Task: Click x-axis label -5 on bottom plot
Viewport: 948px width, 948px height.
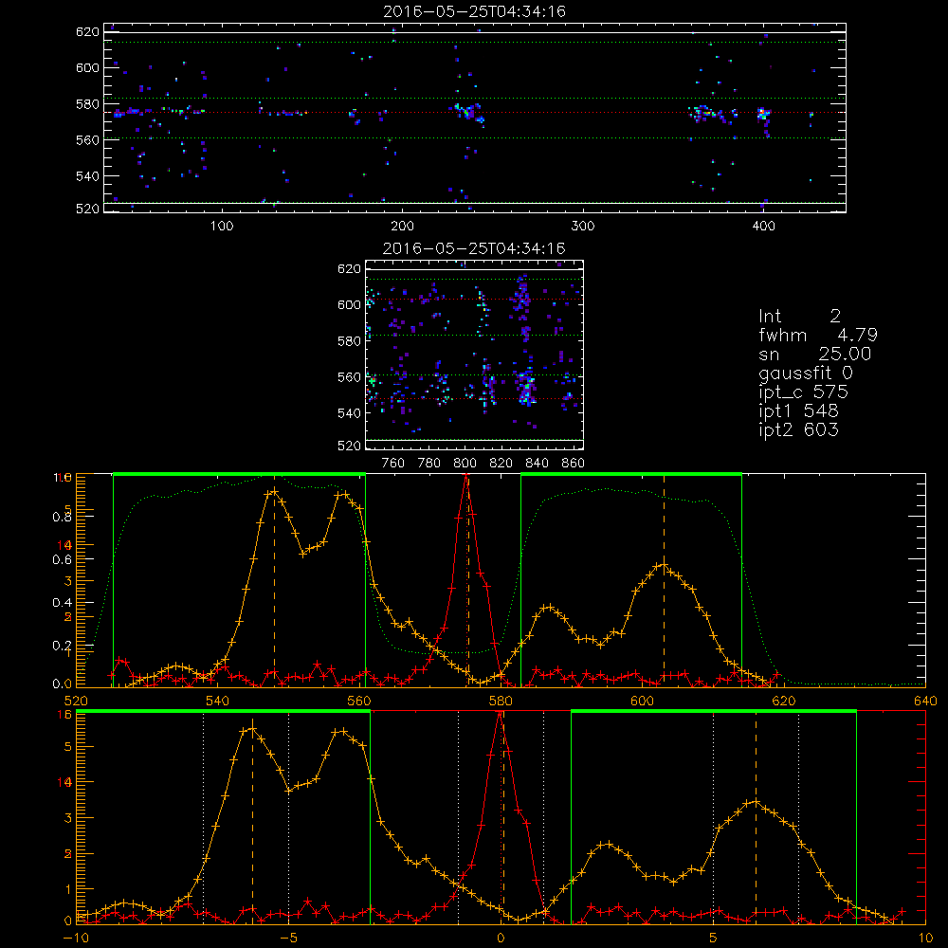Action: point(288,939)
